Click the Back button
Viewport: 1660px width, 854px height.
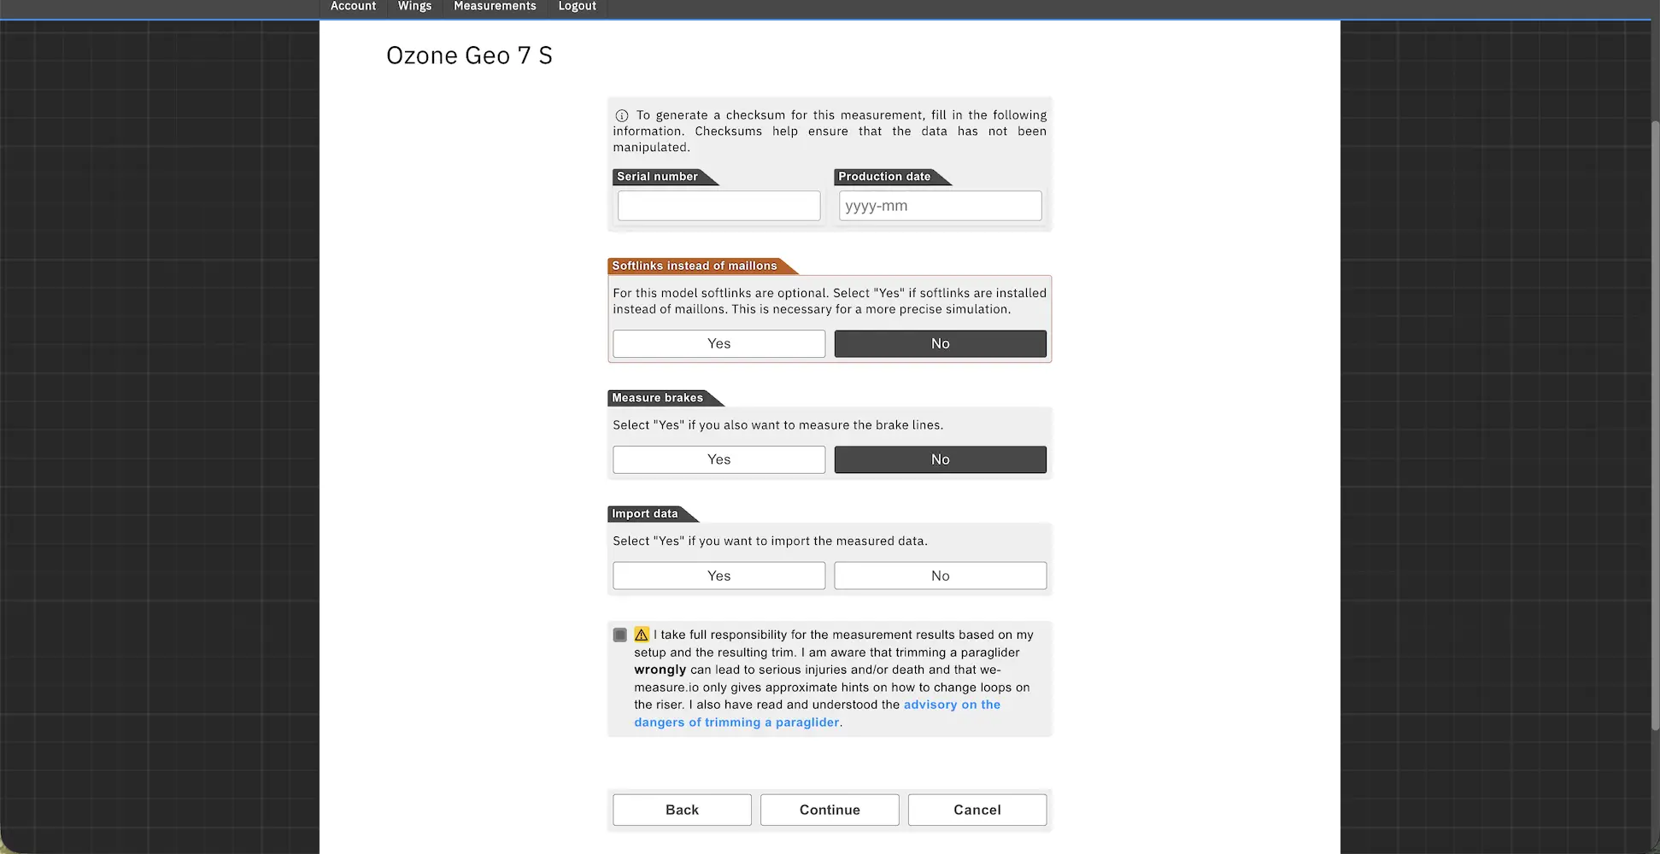click(x=682, y=810)
